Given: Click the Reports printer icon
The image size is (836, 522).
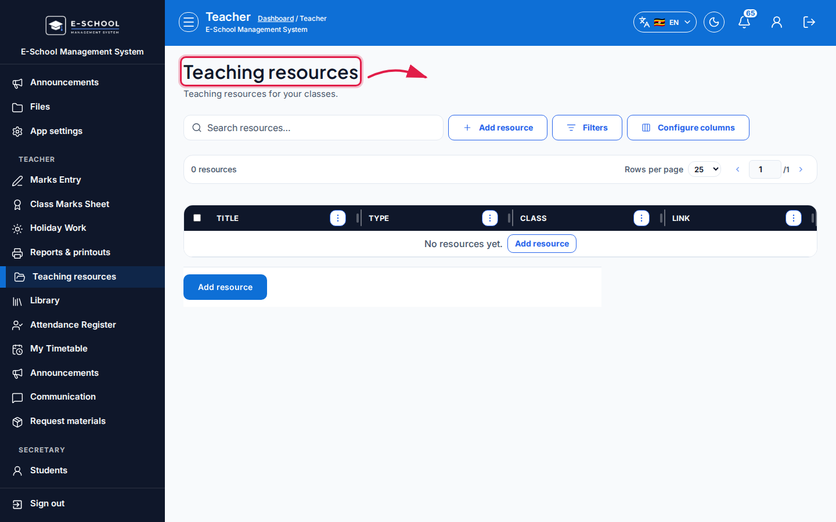Looking at the screenshot, I should pos(17,253).
